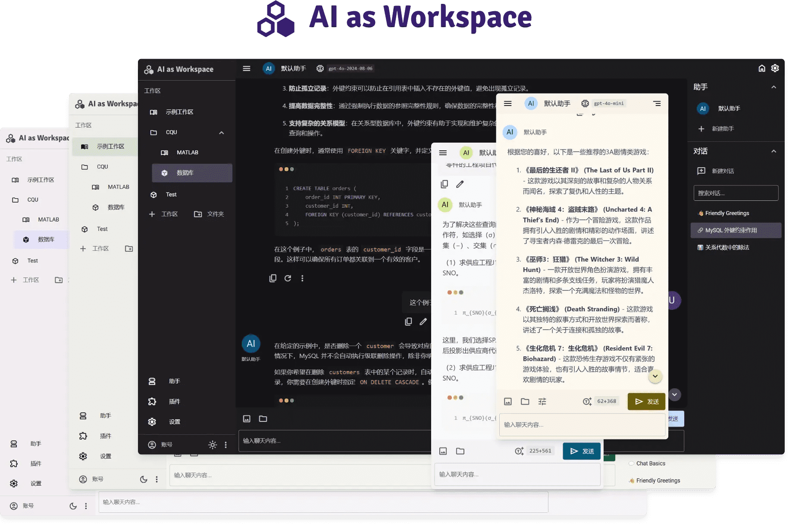Screen dimensions: 789x524
Task: Copy the reply above the regenerate icon
Action: click(273, 278)
